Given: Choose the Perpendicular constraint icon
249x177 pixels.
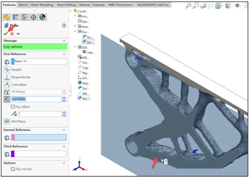Looking at the screenshot, I should [x=7, y=77].
